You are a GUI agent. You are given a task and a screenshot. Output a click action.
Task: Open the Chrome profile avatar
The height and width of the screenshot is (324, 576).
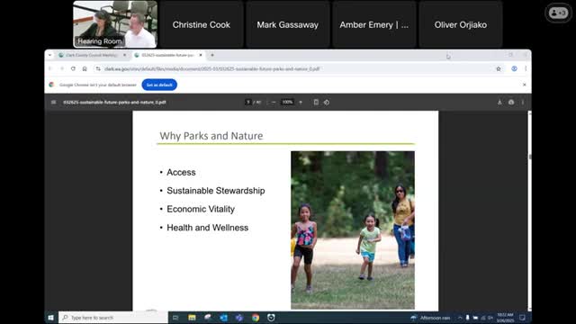pos(514,68)
